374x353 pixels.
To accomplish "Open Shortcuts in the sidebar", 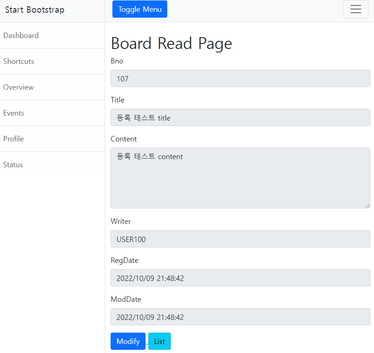I will tap(52, 61).
